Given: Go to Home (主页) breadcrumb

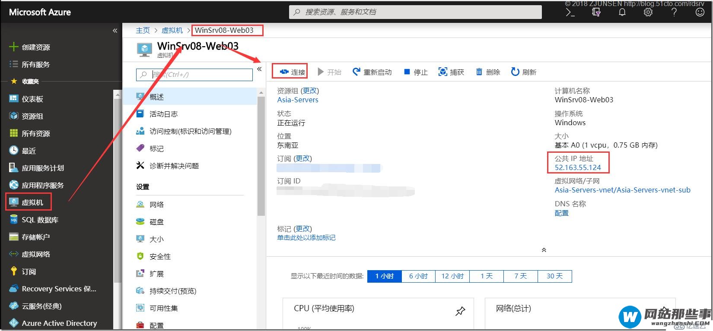Looking at the screenshot, I should pos(143,30).
